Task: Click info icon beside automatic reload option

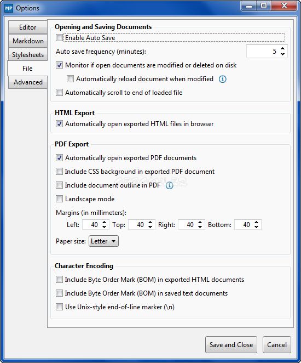Action: coord(222,79)
